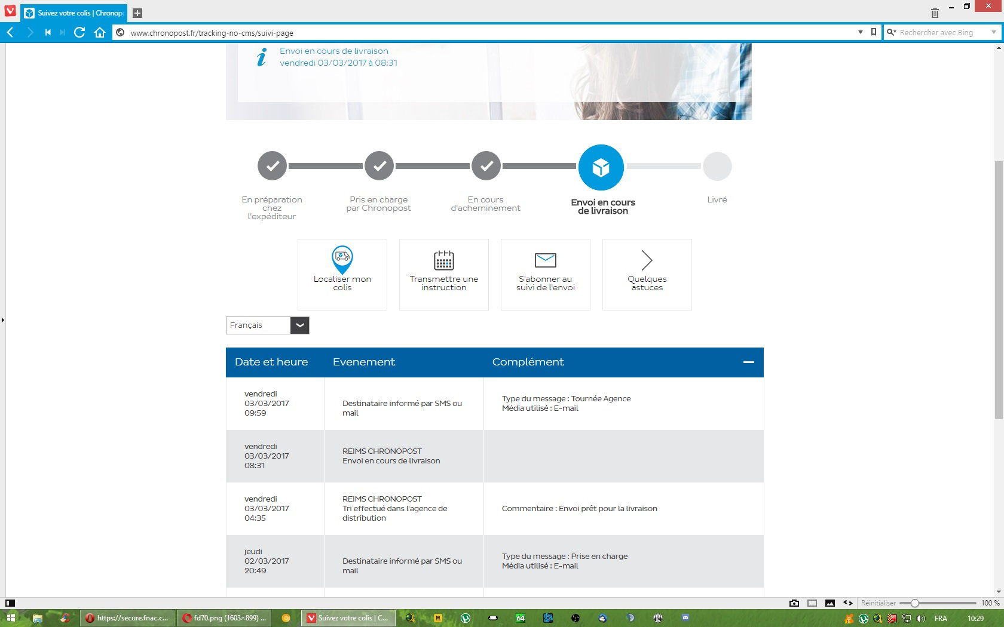Image resolution: width=1004 pixels, height=627 pixels.
Task: Collapse the tracking events table
Action: (748, 362)
